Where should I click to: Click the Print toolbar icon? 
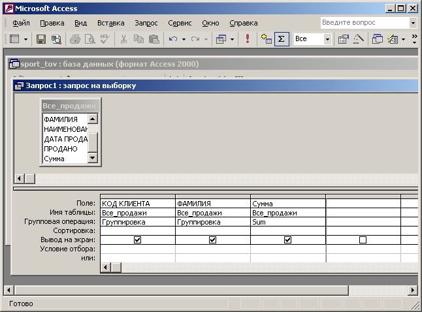click(75, 39)
